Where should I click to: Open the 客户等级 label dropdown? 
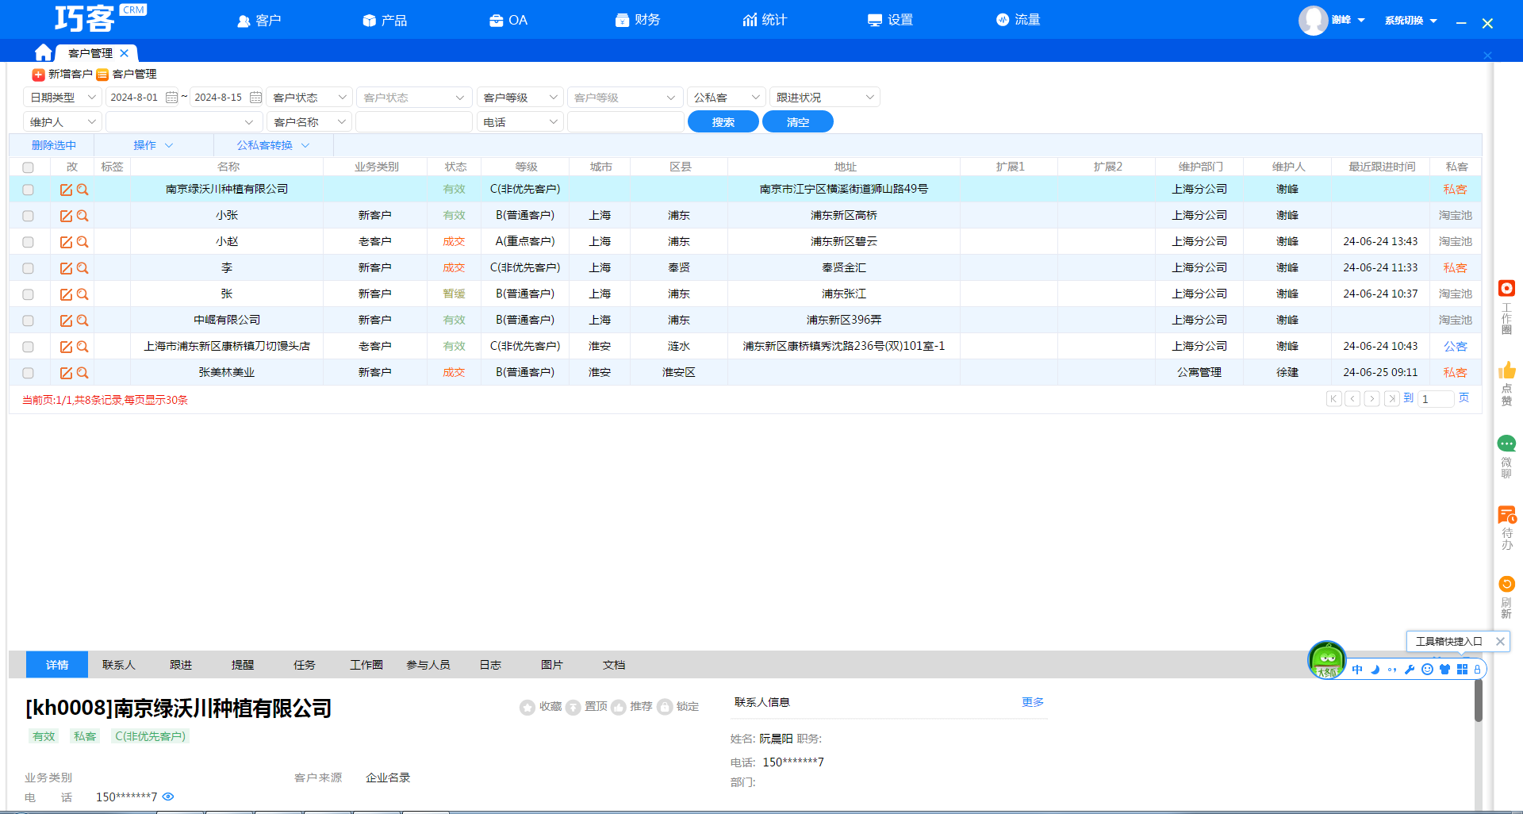[x=520, y=98]
